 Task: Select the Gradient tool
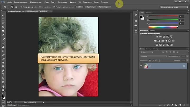(x=3, y=59)
